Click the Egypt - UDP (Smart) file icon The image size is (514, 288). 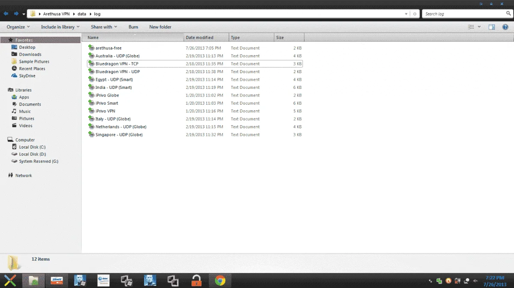coord(91,79)
